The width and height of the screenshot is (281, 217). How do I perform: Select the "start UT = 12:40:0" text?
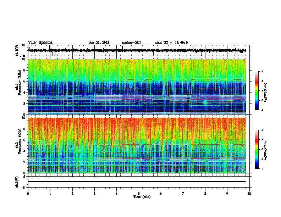point(171,43)
